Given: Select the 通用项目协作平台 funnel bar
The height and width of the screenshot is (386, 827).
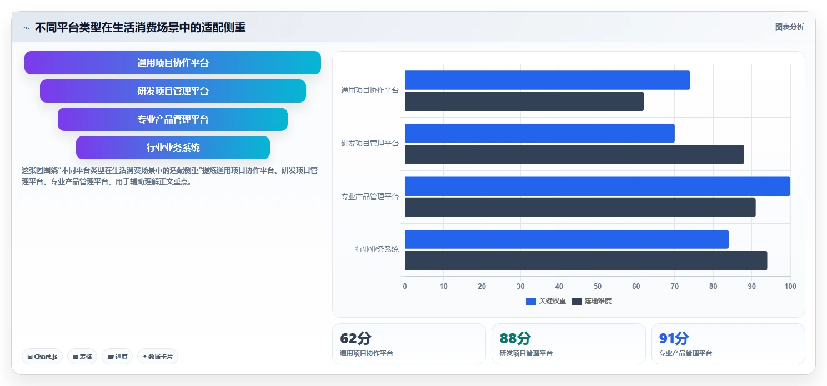Looking at the screenshot, I should [173, 63].
